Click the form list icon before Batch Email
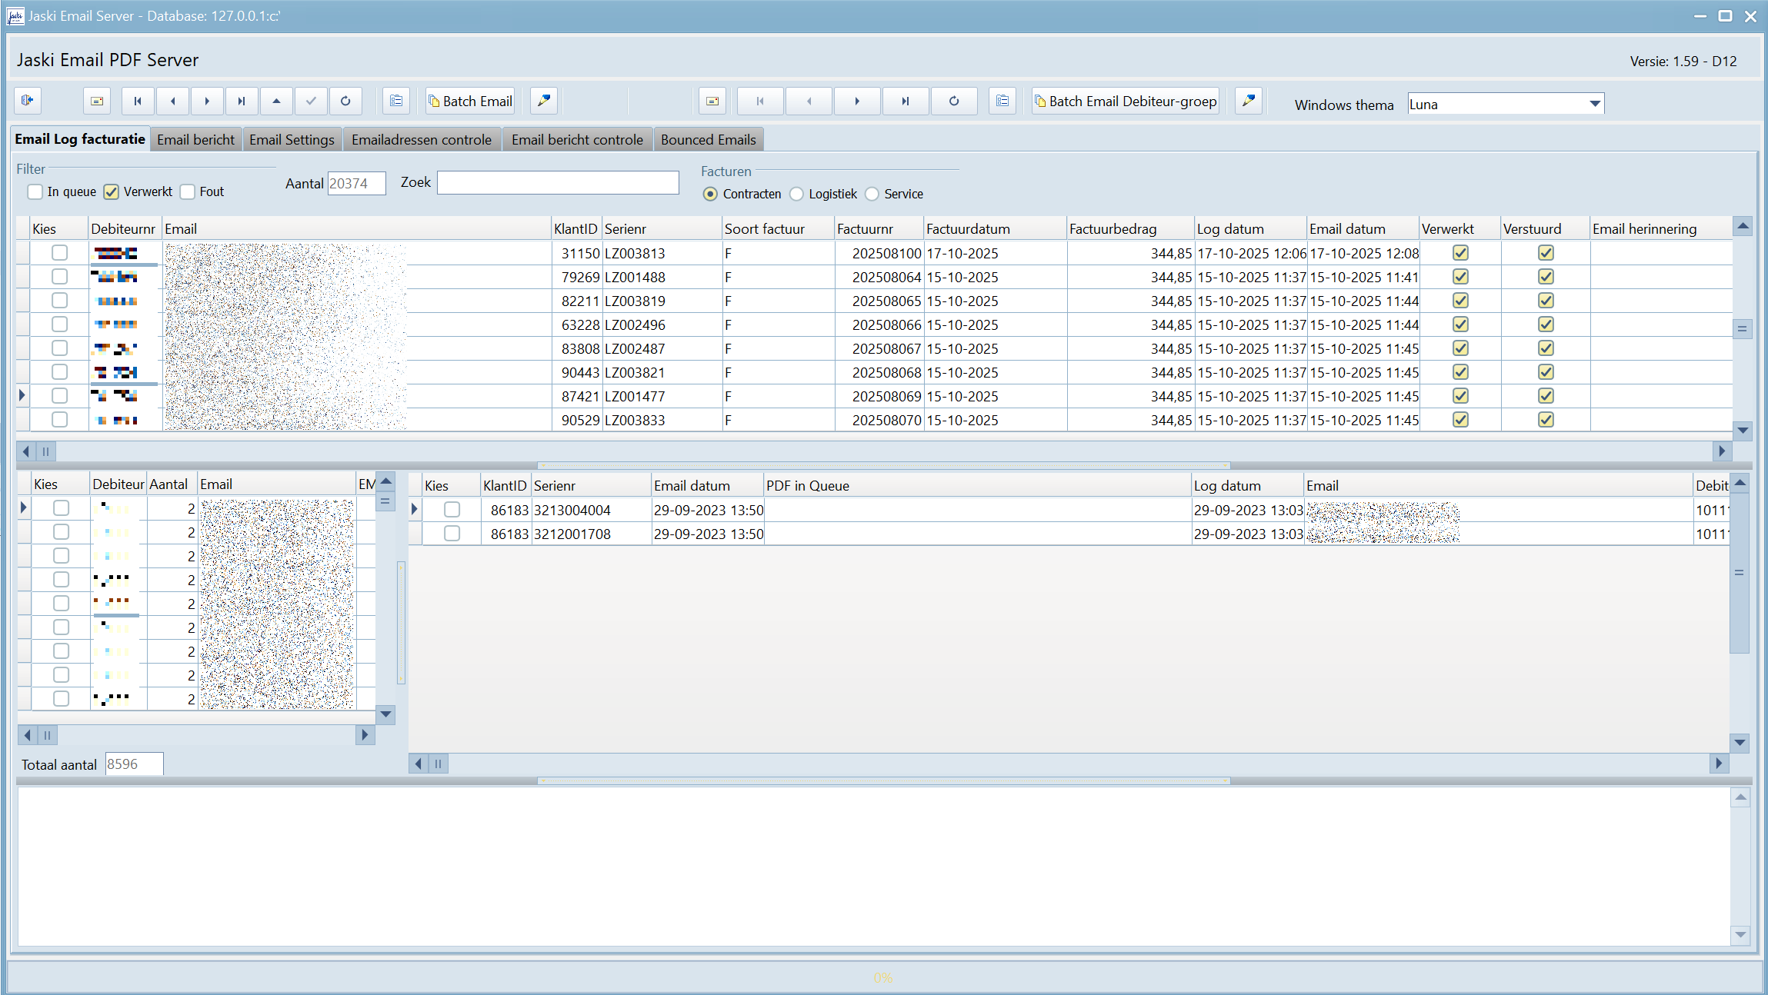1768x995 pixels. point(396,101)
